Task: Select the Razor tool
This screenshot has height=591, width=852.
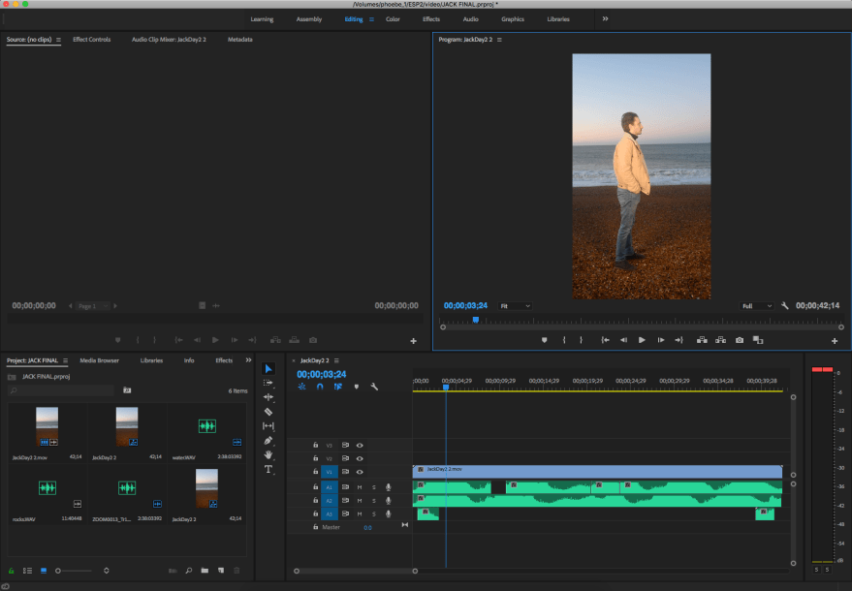Action: [x=269, y=411]
